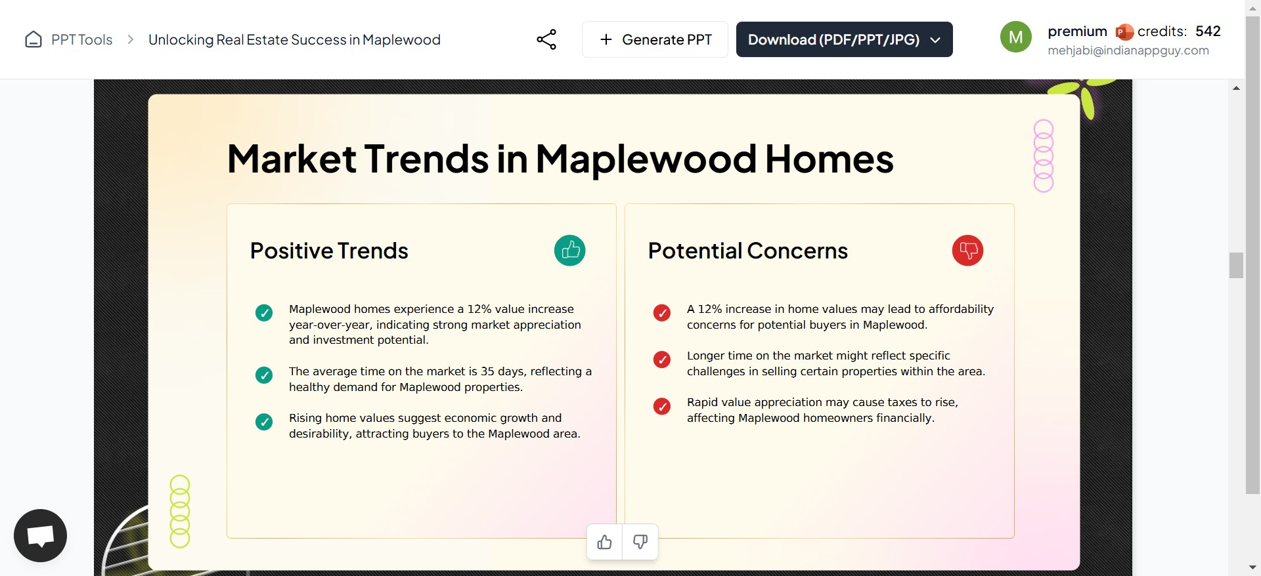Click the home icon beside PPT Tools
Screen dimensions: 1261x576
click(x=33, y=40)
